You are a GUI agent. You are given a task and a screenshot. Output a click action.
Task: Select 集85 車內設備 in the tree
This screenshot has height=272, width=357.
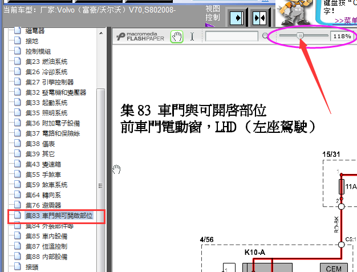click(46, 236)
